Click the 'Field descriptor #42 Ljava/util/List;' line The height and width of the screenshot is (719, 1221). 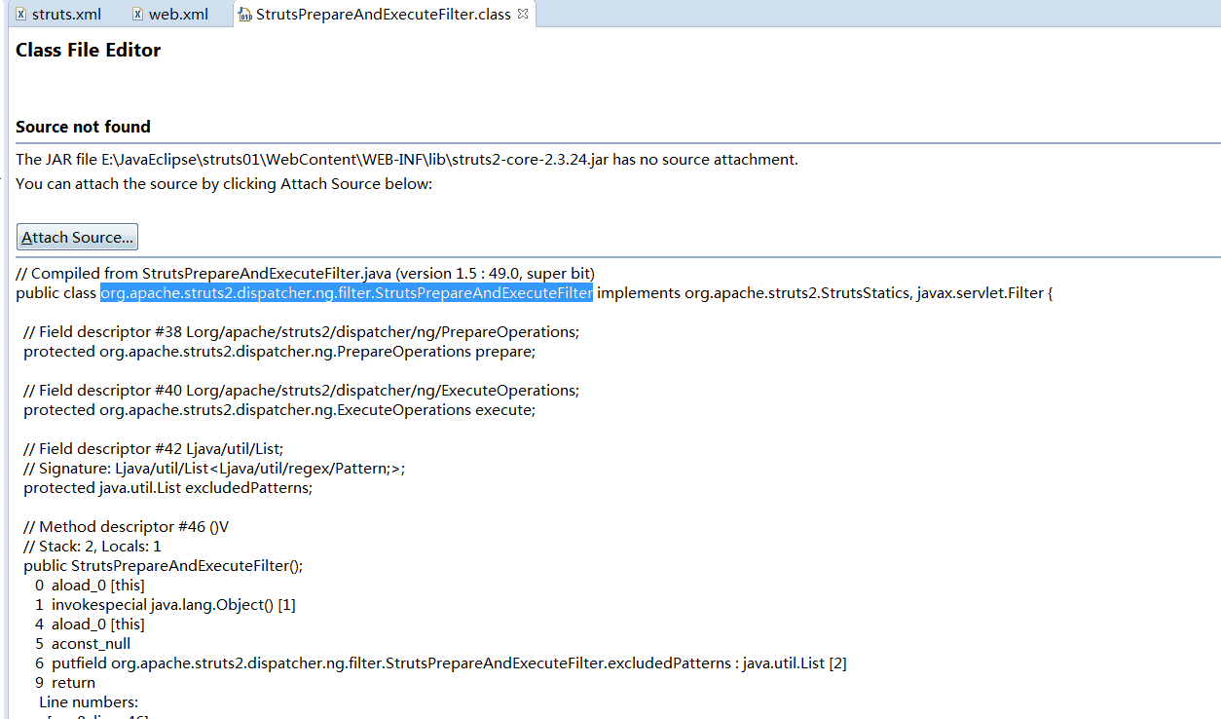pos(153,449)
